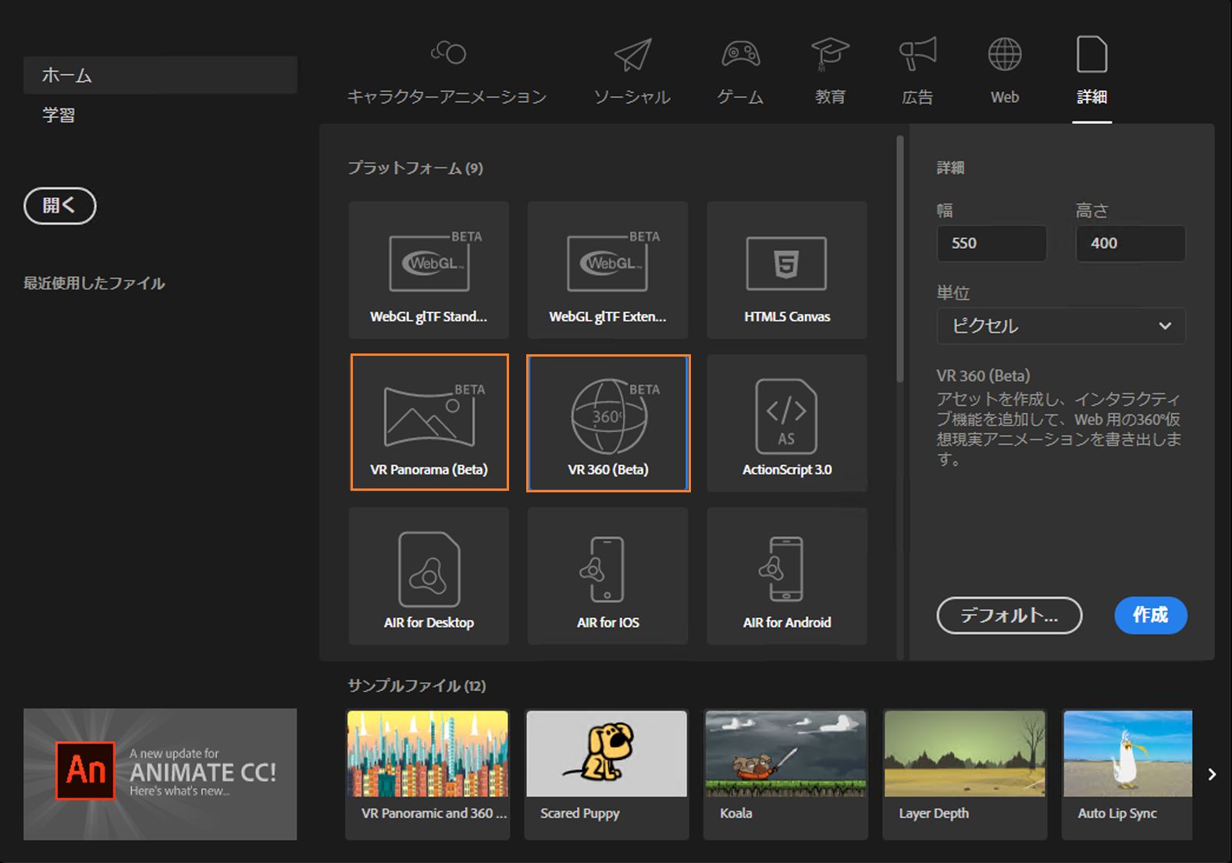The width and height of the screenshot is (1232, 863).
Task: Click the Animate CC update banner text
Action: (203, 772)
